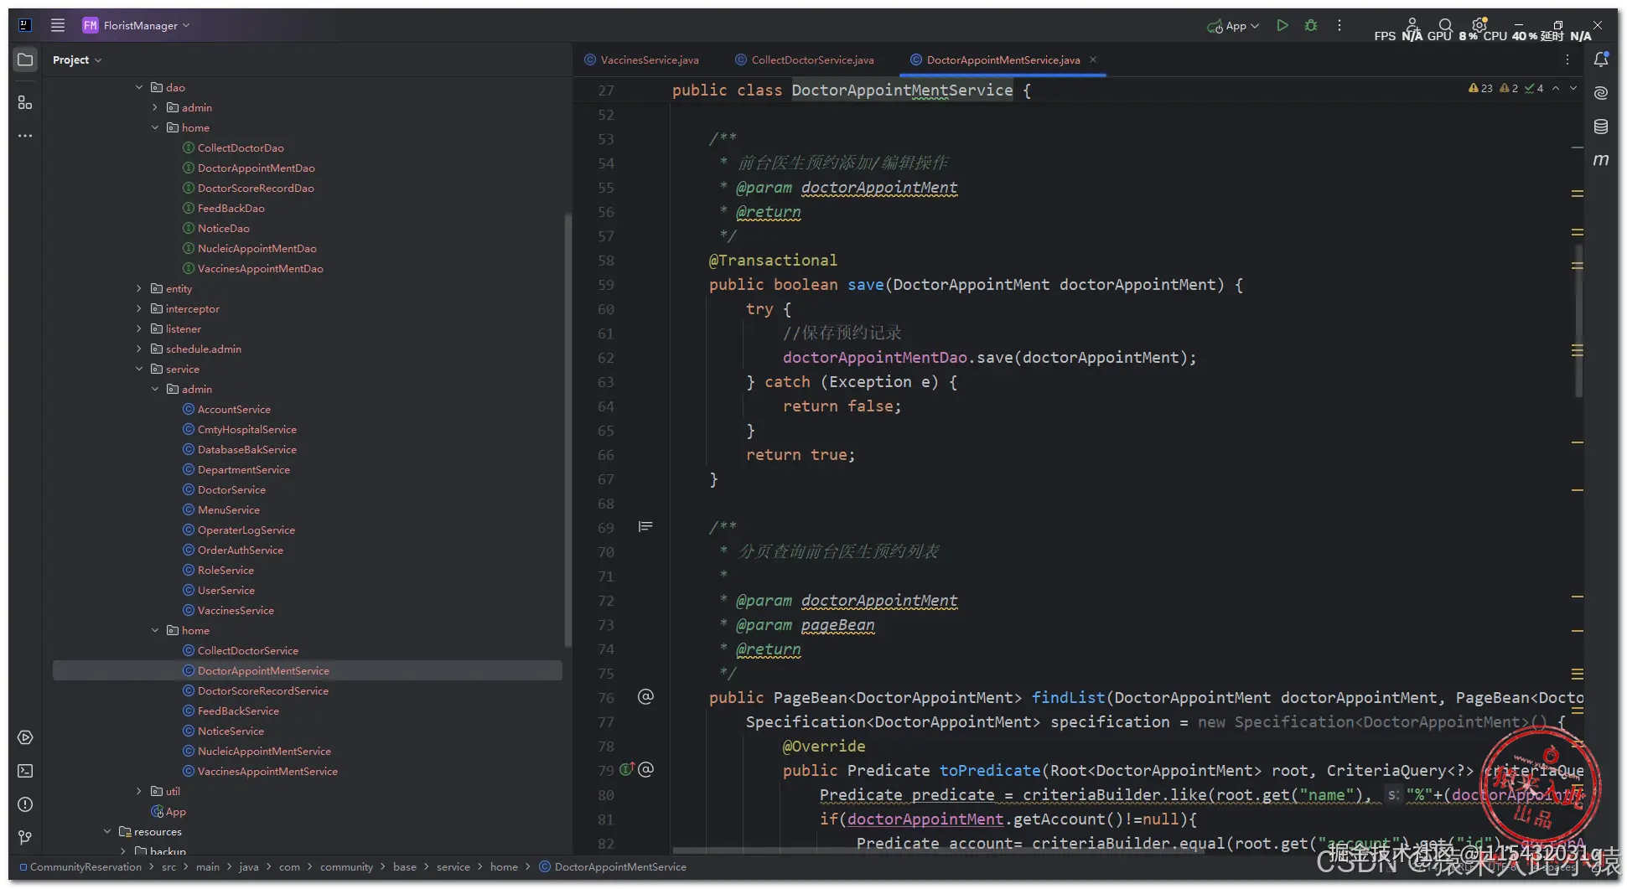The width and height of the screenshot is (1627, 889).
Task: Go to previous highlighted problem arrow
Action: point(1556,88)
